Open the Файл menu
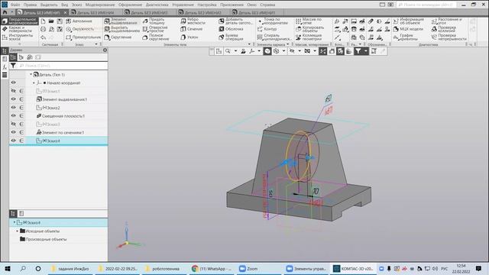The image size is (489, 275). click(x=15, y=5)
